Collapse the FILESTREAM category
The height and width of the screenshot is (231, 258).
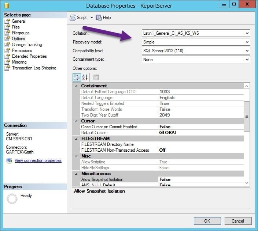tap(76, 139)
